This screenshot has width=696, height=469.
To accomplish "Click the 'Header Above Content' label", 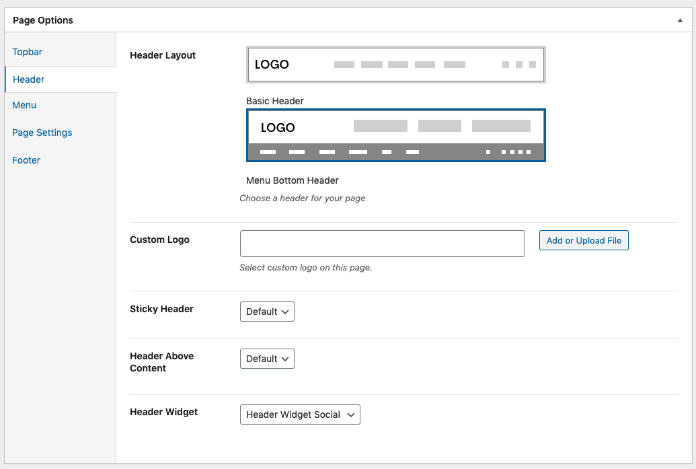I will point(161,362).
